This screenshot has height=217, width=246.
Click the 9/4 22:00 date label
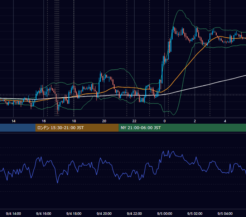pyautogui.click(x=134, y=214)
